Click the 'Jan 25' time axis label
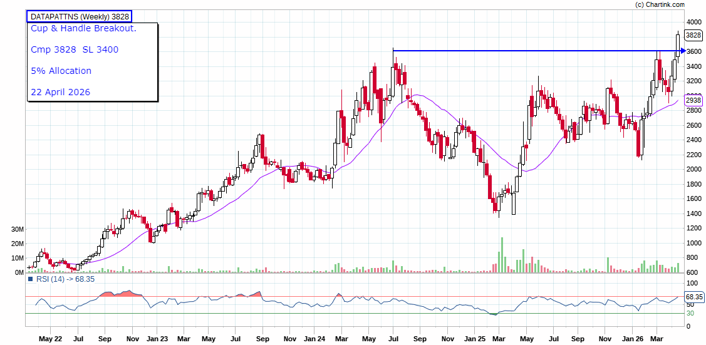 click(x=474, y=338)
